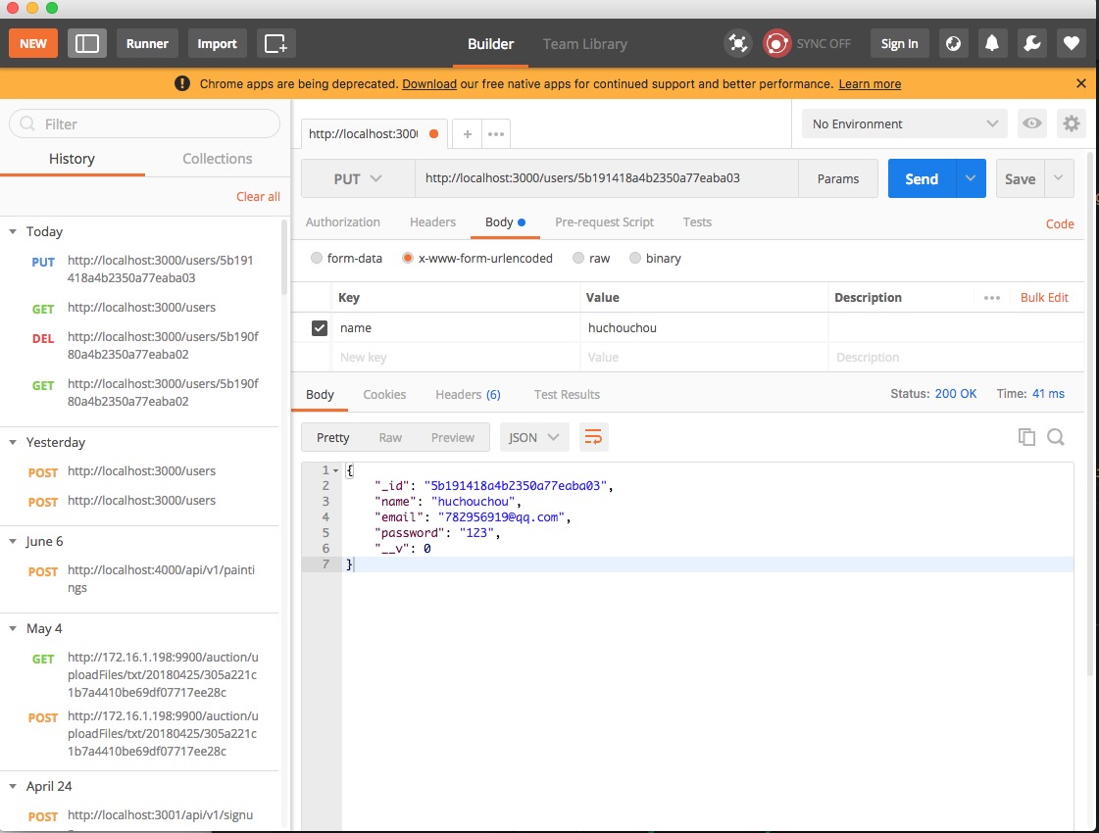Image resolution: width=1099 pixels, height=833 pixels.
Task: Copy response body to clipboard icon
Action: (1026, 436)
